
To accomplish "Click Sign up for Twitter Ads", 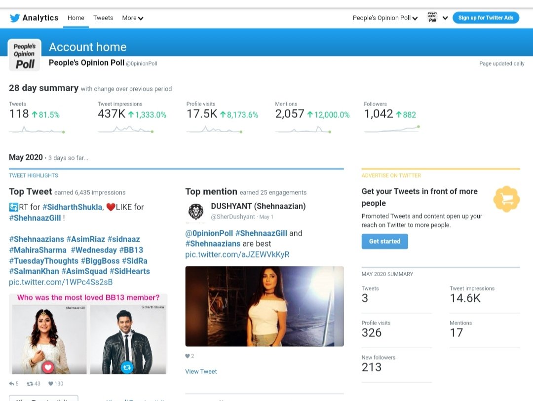I will tap(486, 18).
